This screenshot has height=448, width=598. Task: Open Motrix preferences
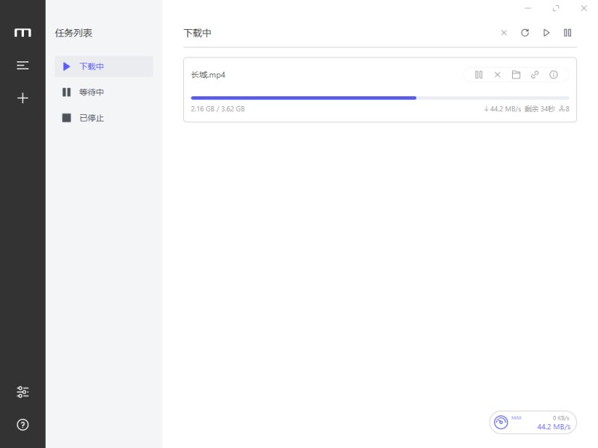click(22, 391)
